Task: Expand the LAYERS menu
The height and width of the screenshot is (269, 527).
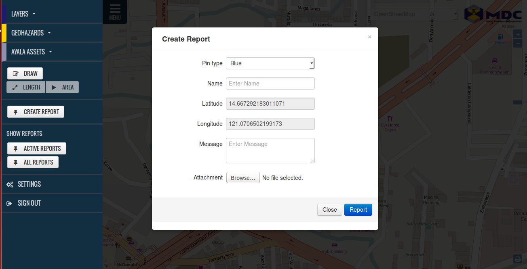Action: (x=23, y=14)
